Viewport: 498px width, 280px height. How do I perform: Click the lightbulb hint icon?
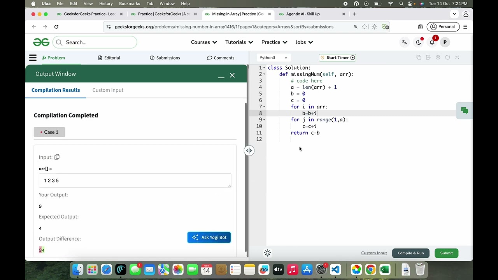(267, 253)
